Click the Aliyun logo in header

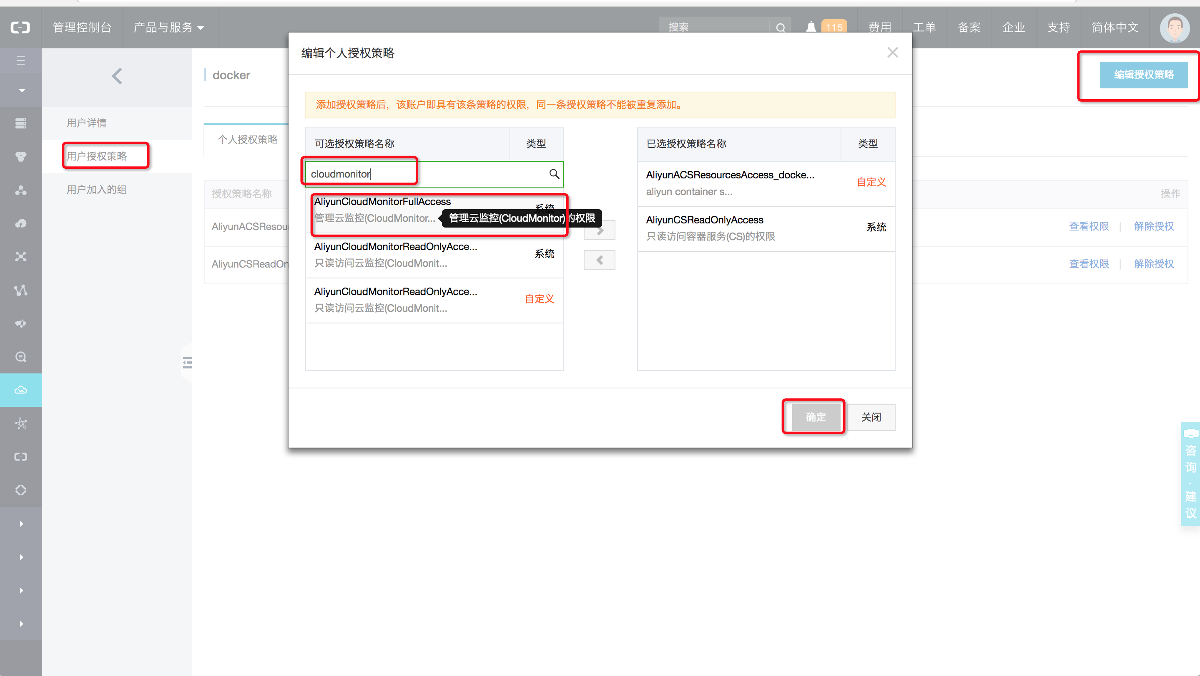coord(20,28)
